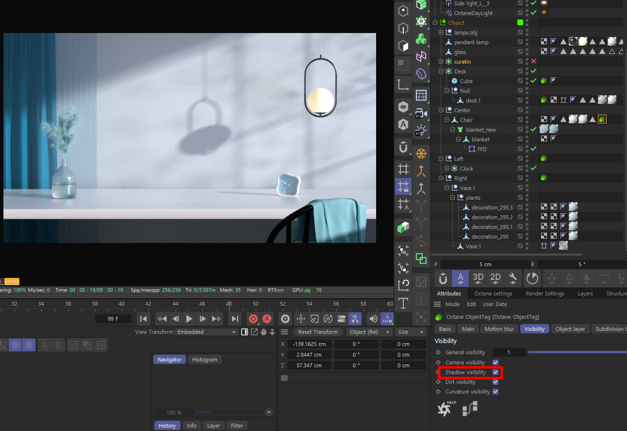The width and height of the screenshot is (627, 431).
Task: Open the User Data menu
Action: pos(495,304)
